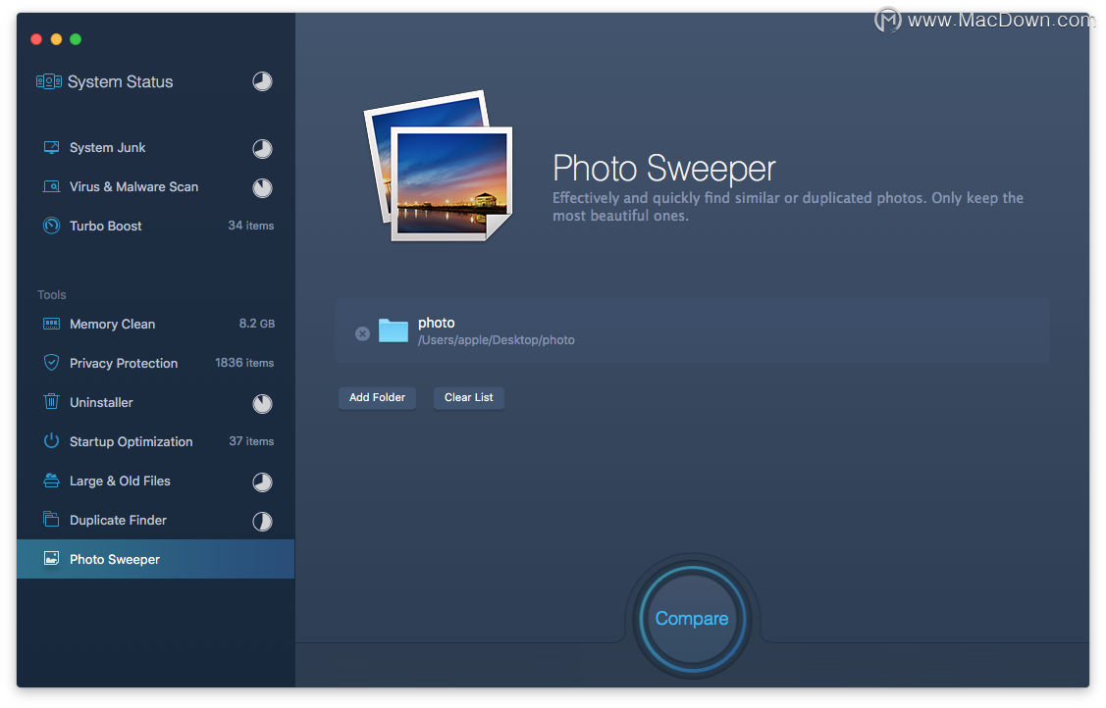This screenshot has width=1106, height=708.
Task: Click the Photo Sweeper picture icon
Action: (51, 559)
